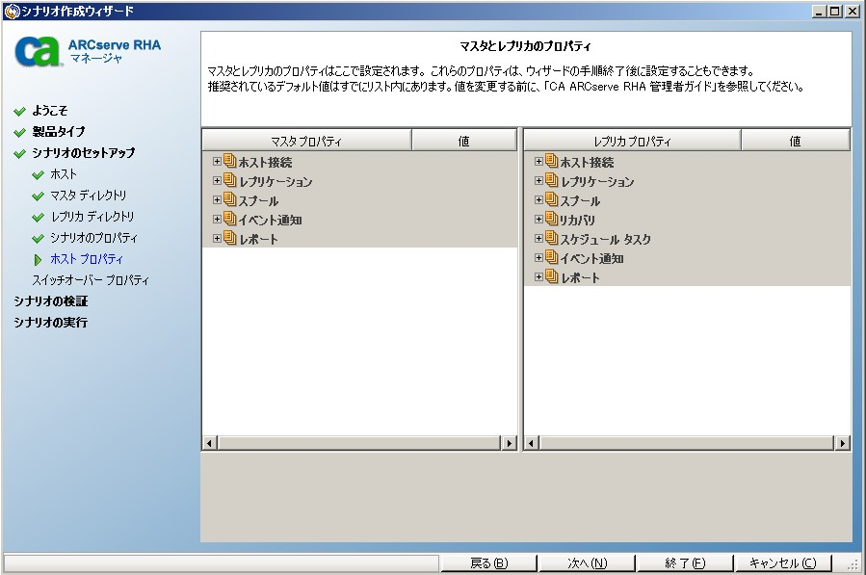The image size is (866, 575).
Task: Click the green checkmark beside 製品タイプ
Action: click(20, 133)
